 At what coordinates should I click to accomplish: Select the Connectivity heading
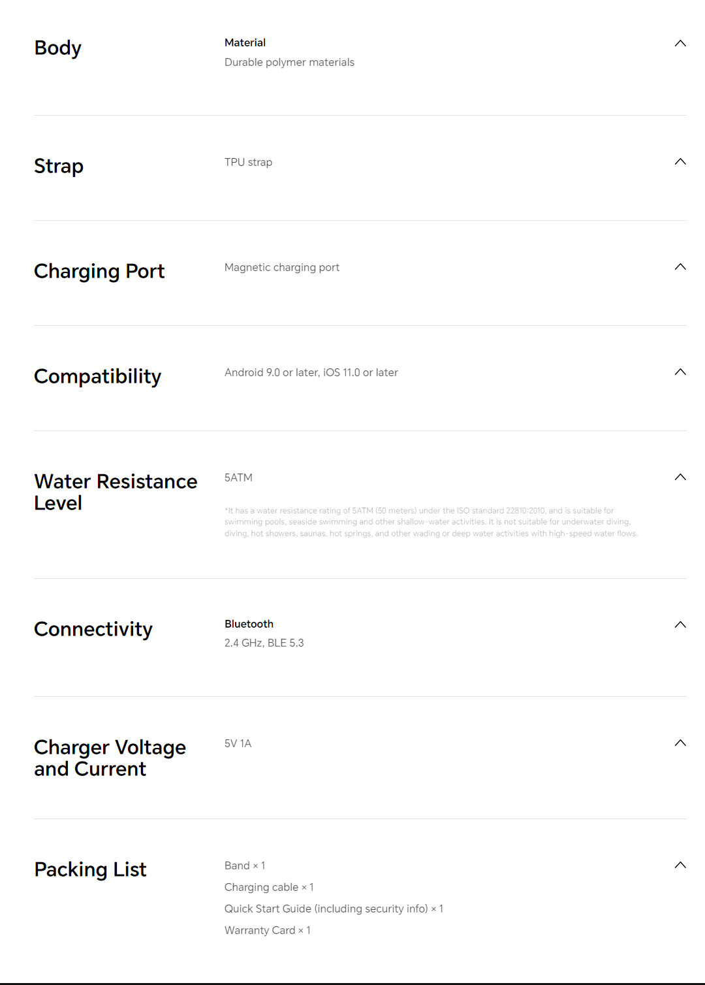click(x=93, y=630)
